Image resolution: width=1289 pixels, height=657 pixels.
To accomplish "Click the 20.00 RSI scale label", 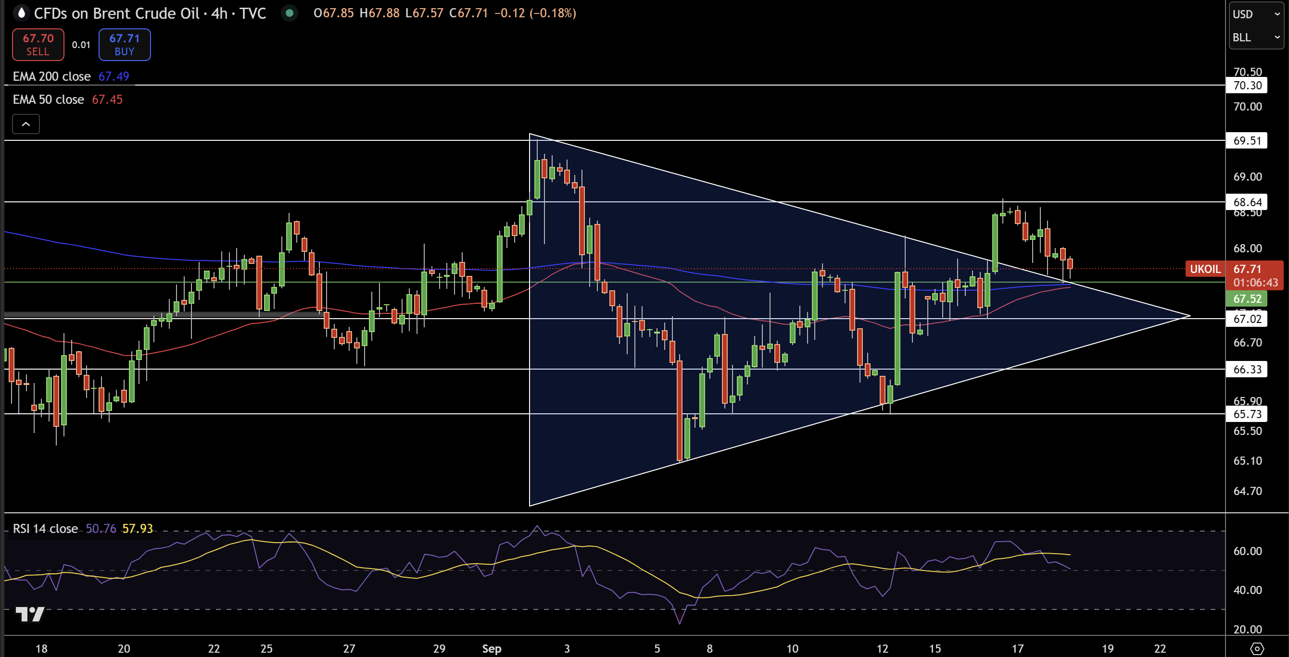I will click(1247, 630).
